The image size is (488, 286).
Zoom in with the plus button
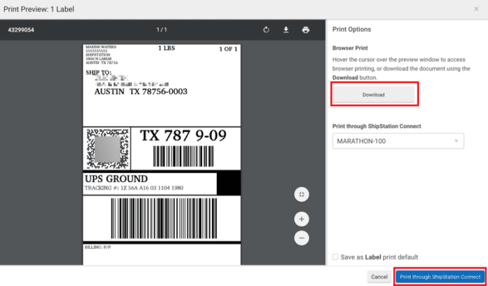[301, 219]
